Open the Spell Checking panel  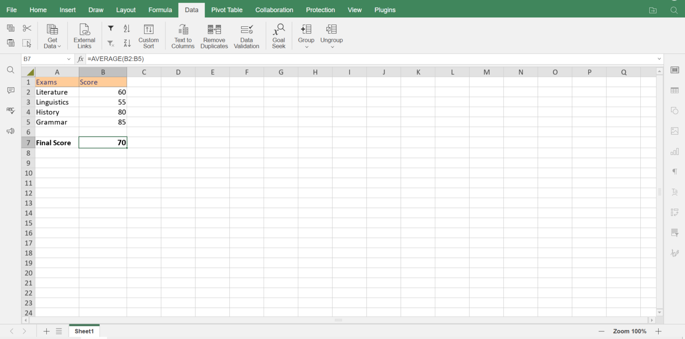tap(11, 111)
